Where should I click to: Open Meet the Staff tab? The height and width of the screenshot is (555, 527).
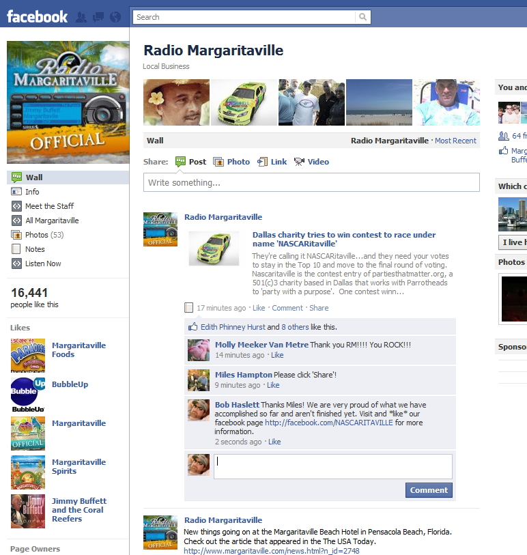[x=49, y=206]
